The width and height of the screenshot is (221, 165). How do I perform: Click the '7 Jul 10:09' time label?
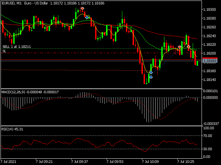150,161
